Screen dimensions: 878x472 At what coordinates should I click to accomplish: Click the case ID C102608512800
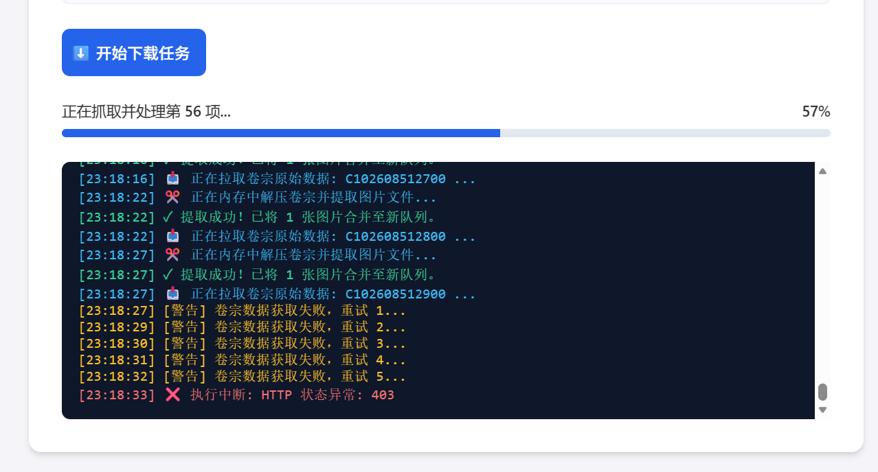pyautogui.click(x=395, y=237)
